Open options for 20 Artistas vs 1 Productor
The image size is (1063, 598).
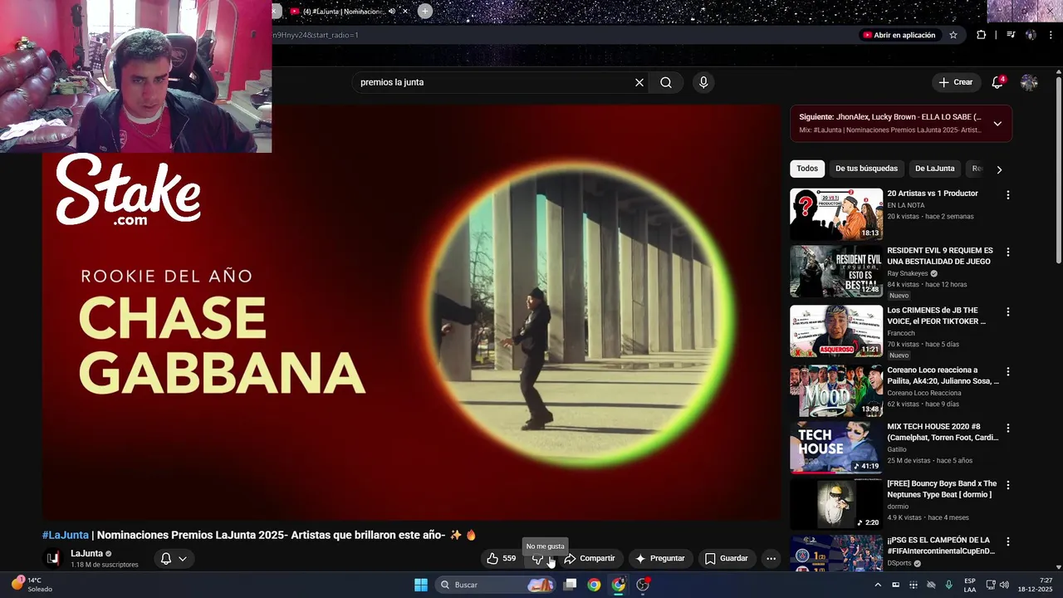click(x=1008, y=195)
